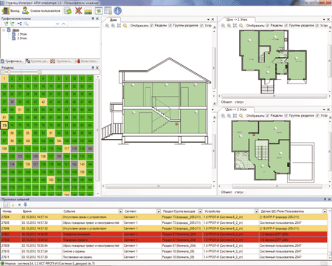Select event row 27607 in the log
Viewport: 332px width, 266px height.
(165, 234)
